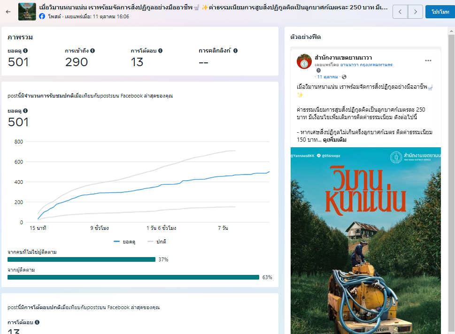Go to next post with right chevron
455x334 pixels.
point(415,12)
